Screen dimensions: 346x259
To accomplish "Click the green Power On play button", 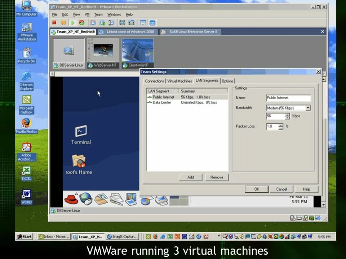I will (72, 23).
